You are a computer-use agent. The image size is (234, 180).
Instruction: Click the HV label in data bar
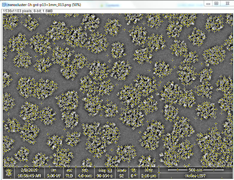54,170
